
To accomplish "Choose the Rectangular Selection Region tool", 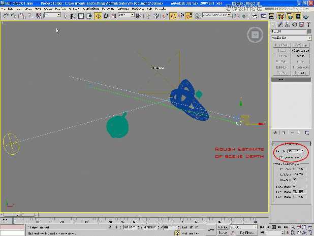I will (81, 16).
